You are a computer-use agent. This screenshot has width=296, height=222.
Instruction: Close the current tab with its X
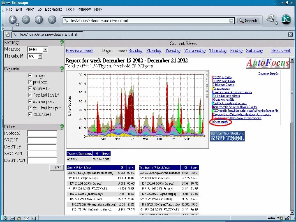point(290,35)
